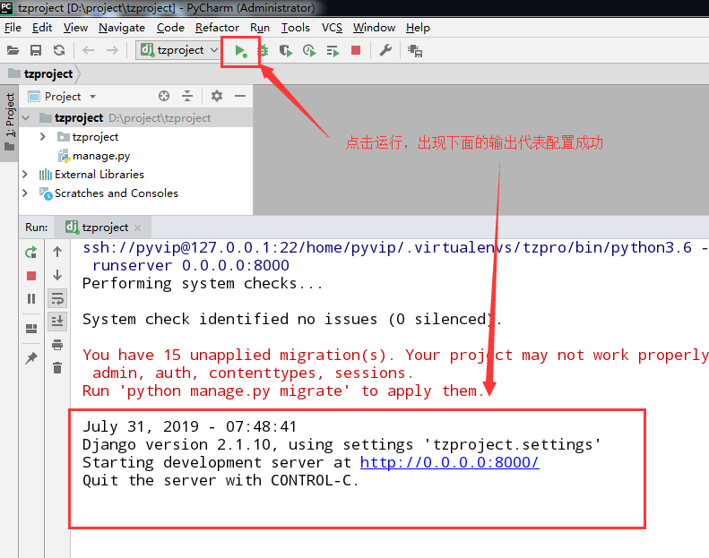
Task: Open the http://0.0.0.0:8000/ link
Action: [449, 463]
